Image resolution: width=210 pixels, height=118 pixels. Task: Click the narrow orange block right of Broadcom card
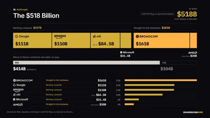pos(193,40)
